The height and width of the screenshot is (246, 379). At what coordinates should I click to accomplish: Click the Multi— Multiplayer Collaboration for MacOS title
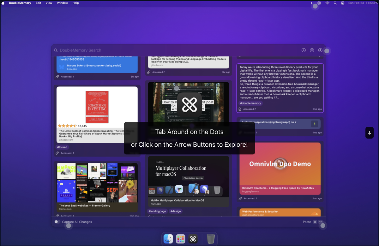177,200
